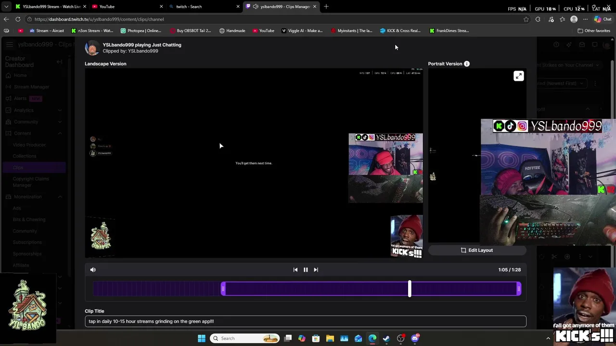Open the Portrait Version info tooltip icon
Viewport: 616px width, 346px height.
[467, 63]
